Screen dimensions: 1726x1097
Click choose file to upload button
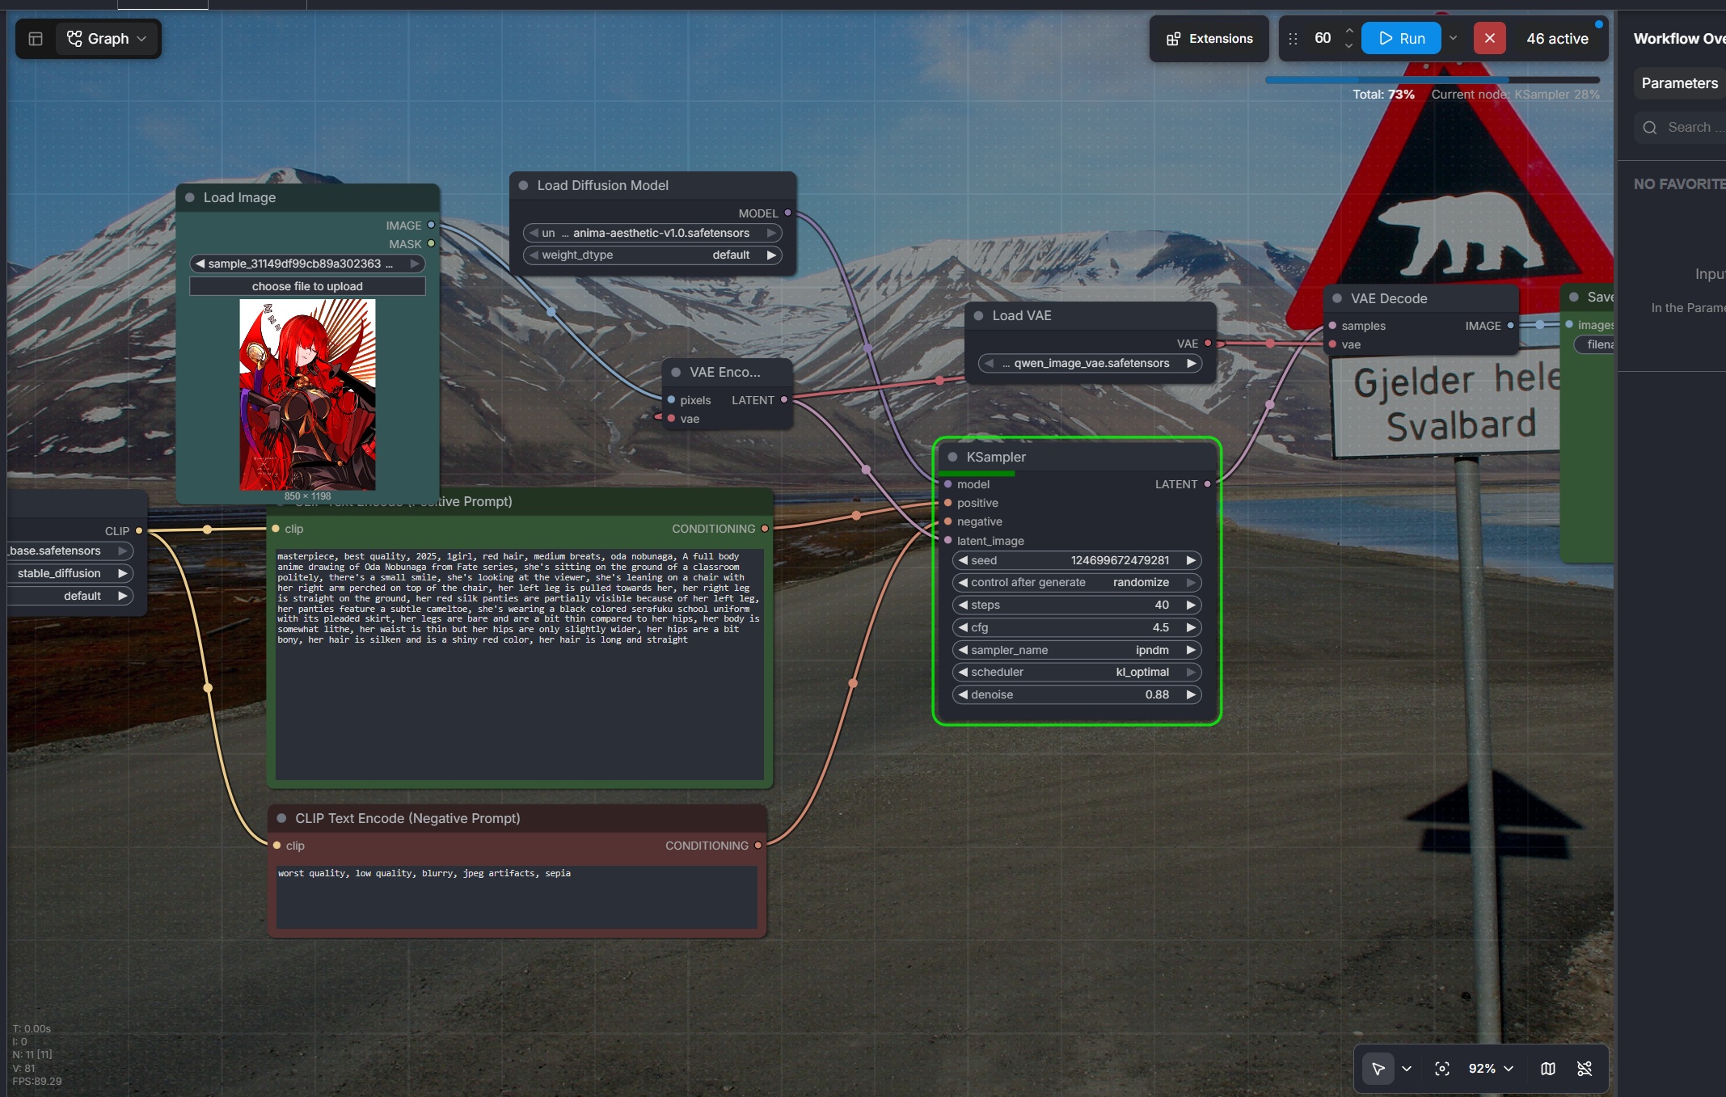point(307,286)
